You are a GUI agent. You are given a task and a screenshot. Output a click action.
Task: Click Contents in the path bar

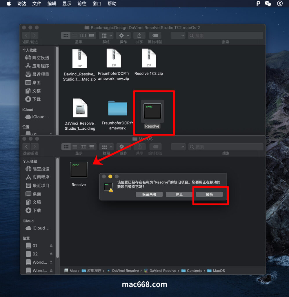192,271
